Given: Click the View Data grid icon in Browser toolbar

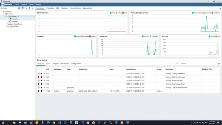Looking at the screenshot, I should pyautogui.click(x=23, y=8).
